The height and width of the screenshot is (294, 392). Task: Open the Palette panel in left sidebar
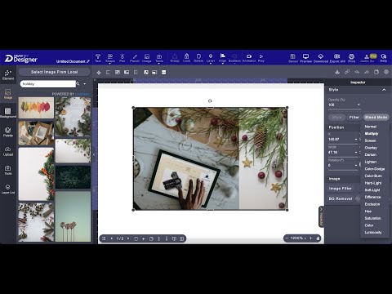[x=8, y=131]
